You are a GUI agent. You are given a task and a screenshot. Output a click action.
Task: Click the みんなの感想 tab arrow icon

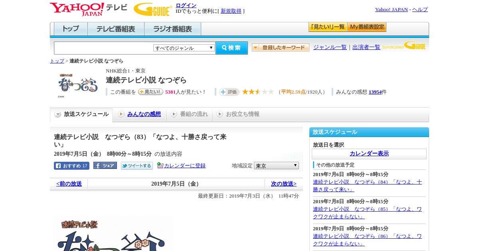click(x=121, y=114)
